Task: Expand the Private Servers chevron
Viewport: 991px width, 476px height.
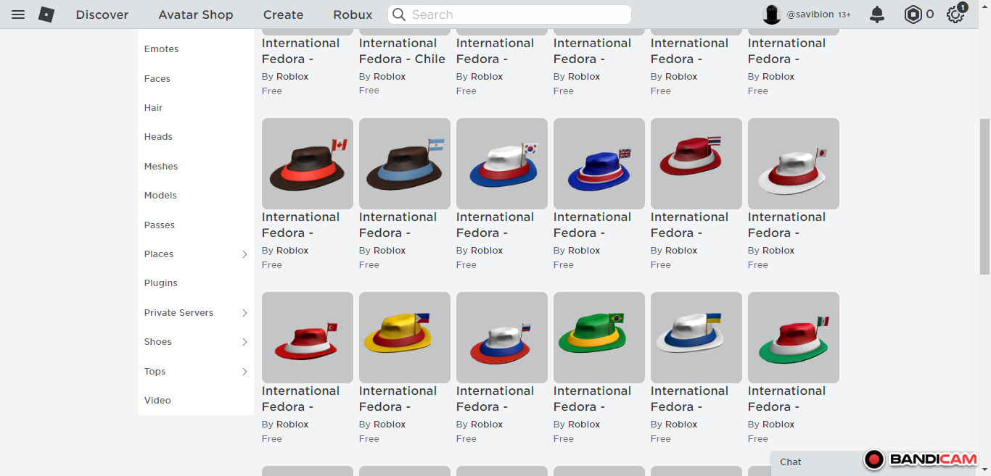Action: pos(244,313)
